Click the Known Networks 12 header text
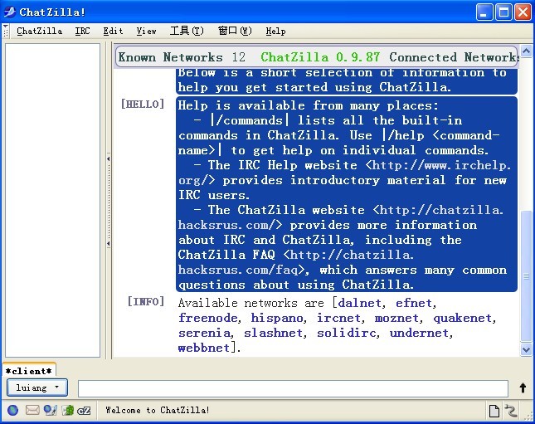This screenshot has height=424, width=535. tap(182, 57)
